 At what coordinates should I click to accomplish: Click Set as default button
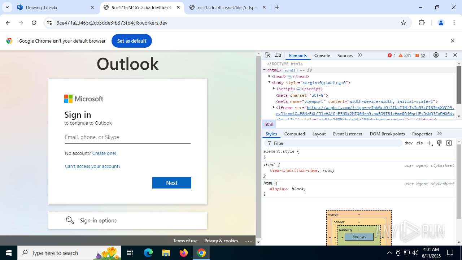click(132, 41)
